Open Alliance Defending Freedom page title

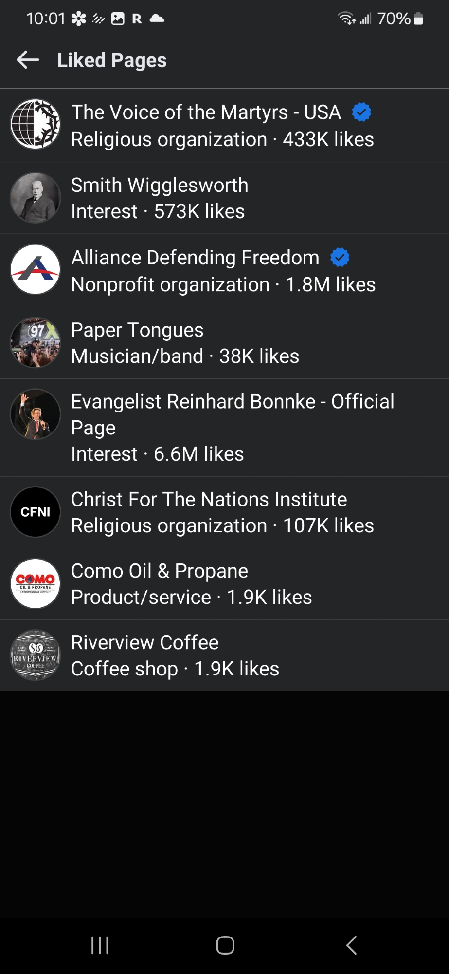click(x=195, y=258)
